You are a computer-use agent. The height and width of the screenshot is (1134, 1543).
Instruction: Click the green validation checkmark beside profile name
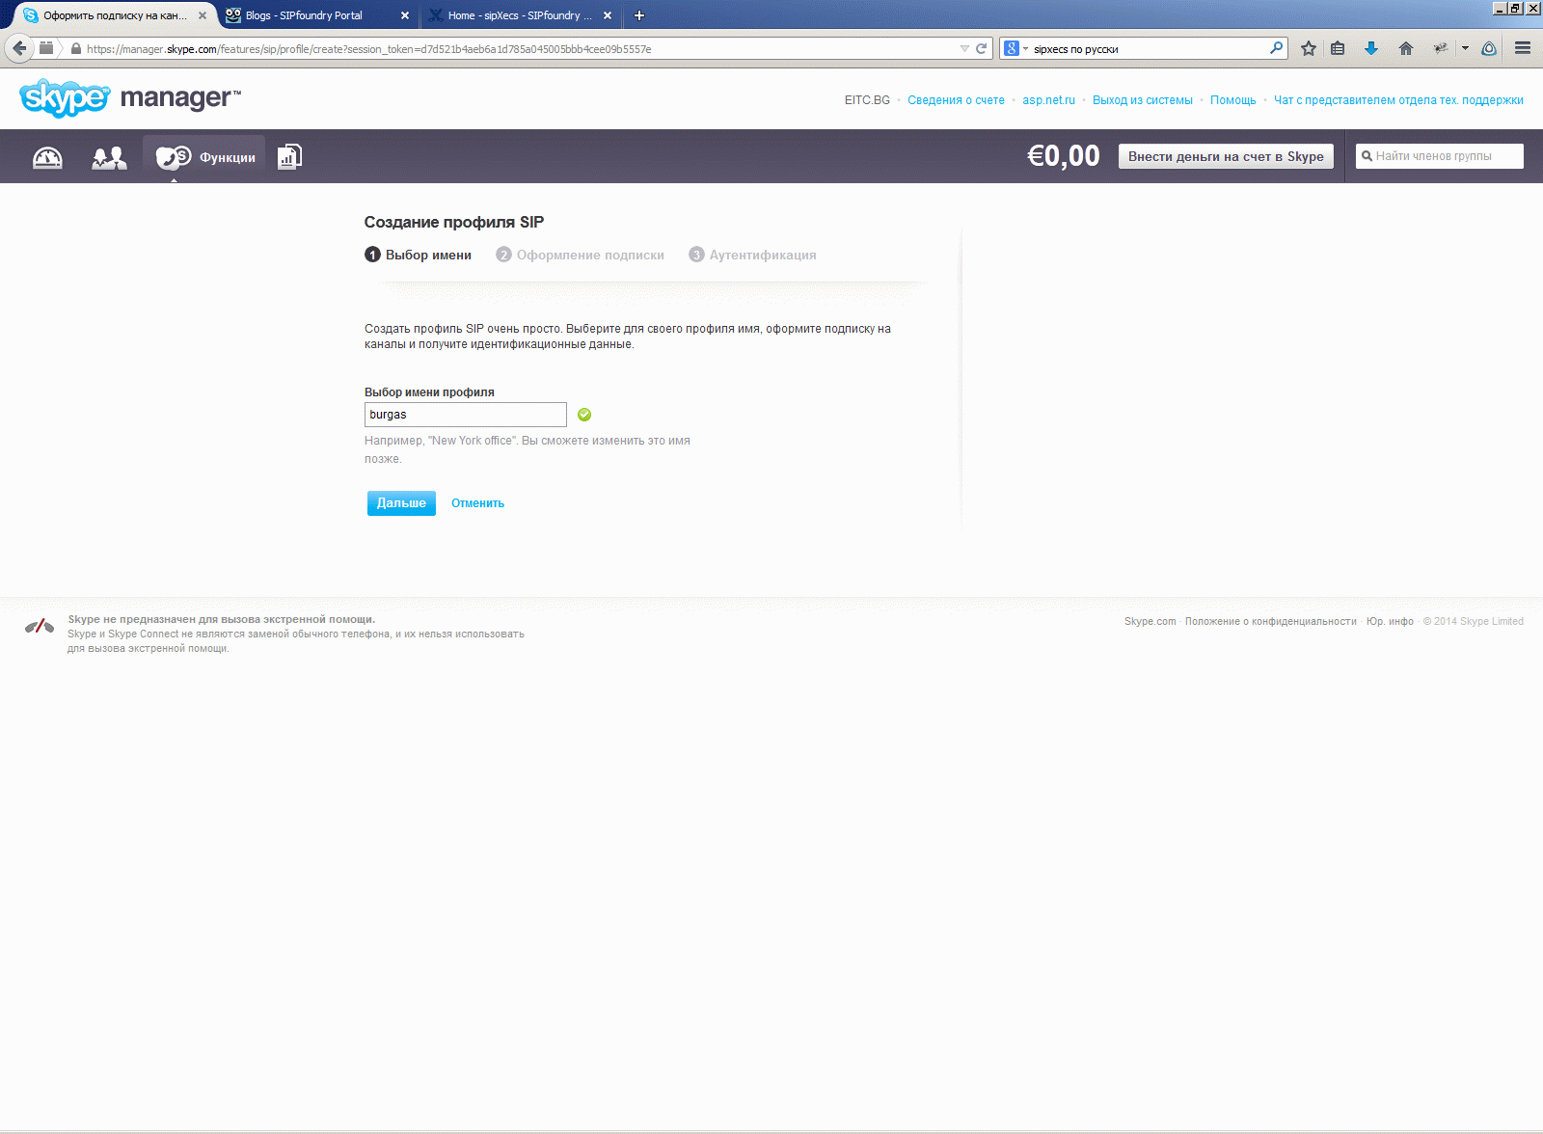pyautogui.click(x=584, y=415)
